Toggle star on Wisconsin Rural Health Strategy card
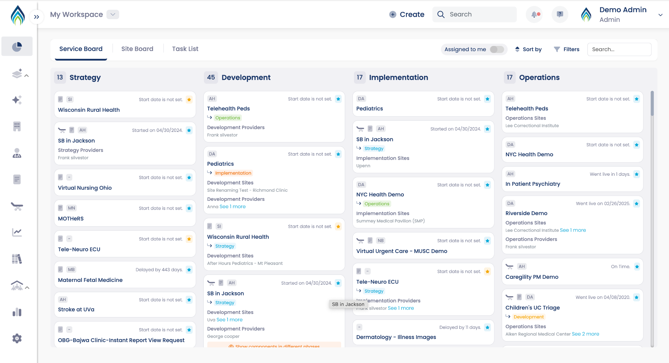This screenshot has width=669, height=363. pos(189,100)
